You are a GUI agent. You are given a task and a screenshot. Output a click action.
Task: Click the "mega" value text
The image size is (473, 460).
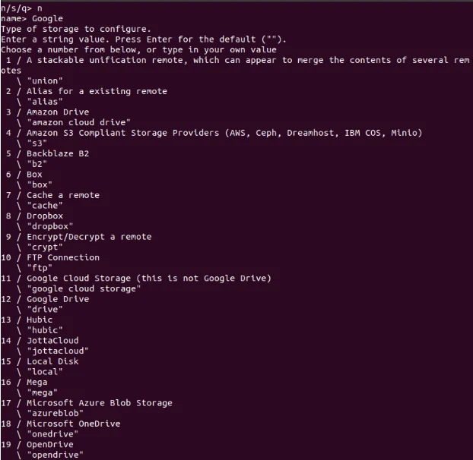(42, 392)
